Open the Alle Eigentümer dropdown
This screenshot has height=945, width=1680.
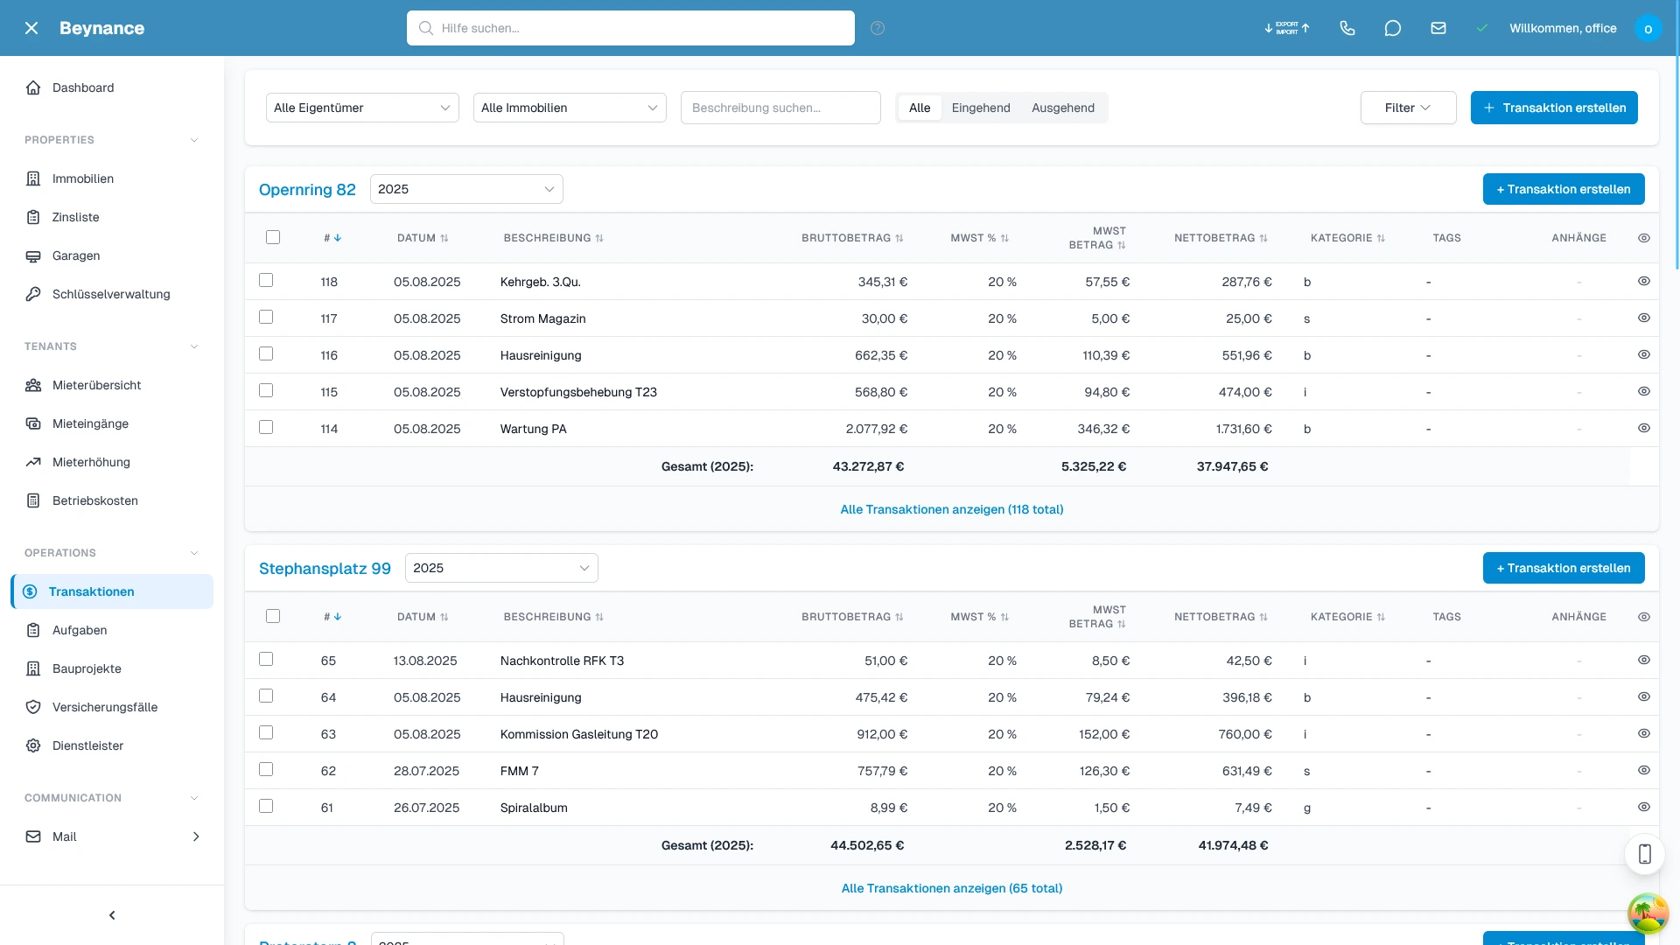tap(362, 108)
